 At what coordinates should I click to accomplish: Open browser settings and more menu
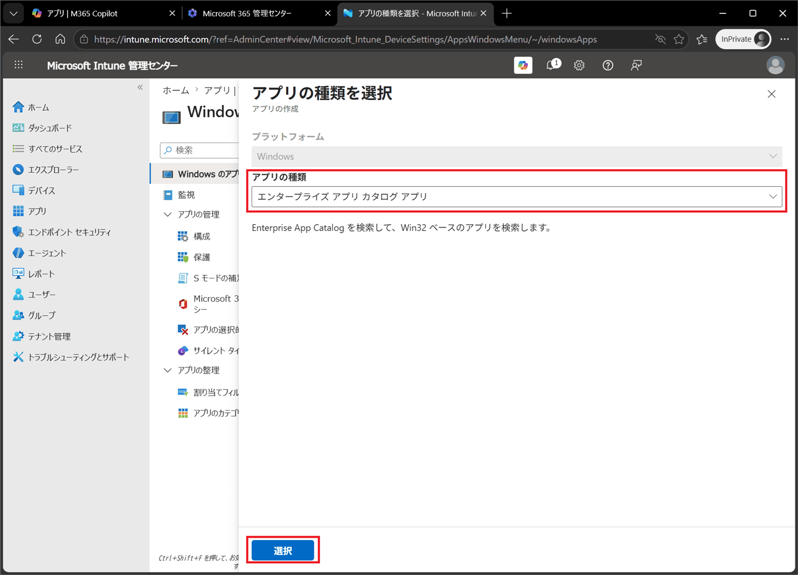(785, 39)
